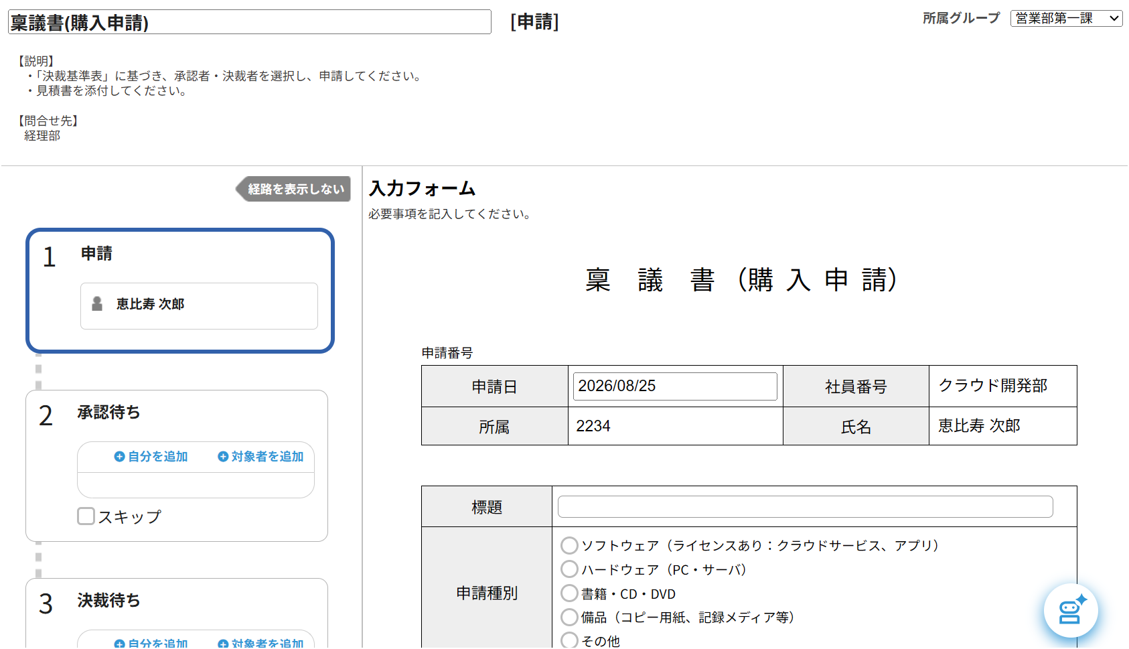Click the 申請種別 label cell
The height and width of the screenshot is (649, 1129).
coord(487,593)
